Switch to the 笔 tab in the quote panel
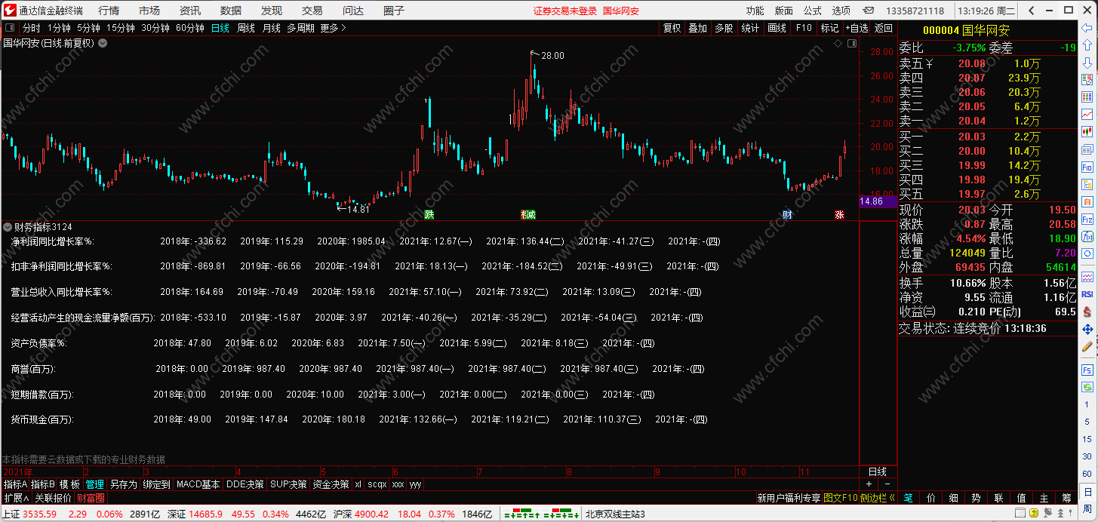1098x522 pixels. (x=909, y=498)
